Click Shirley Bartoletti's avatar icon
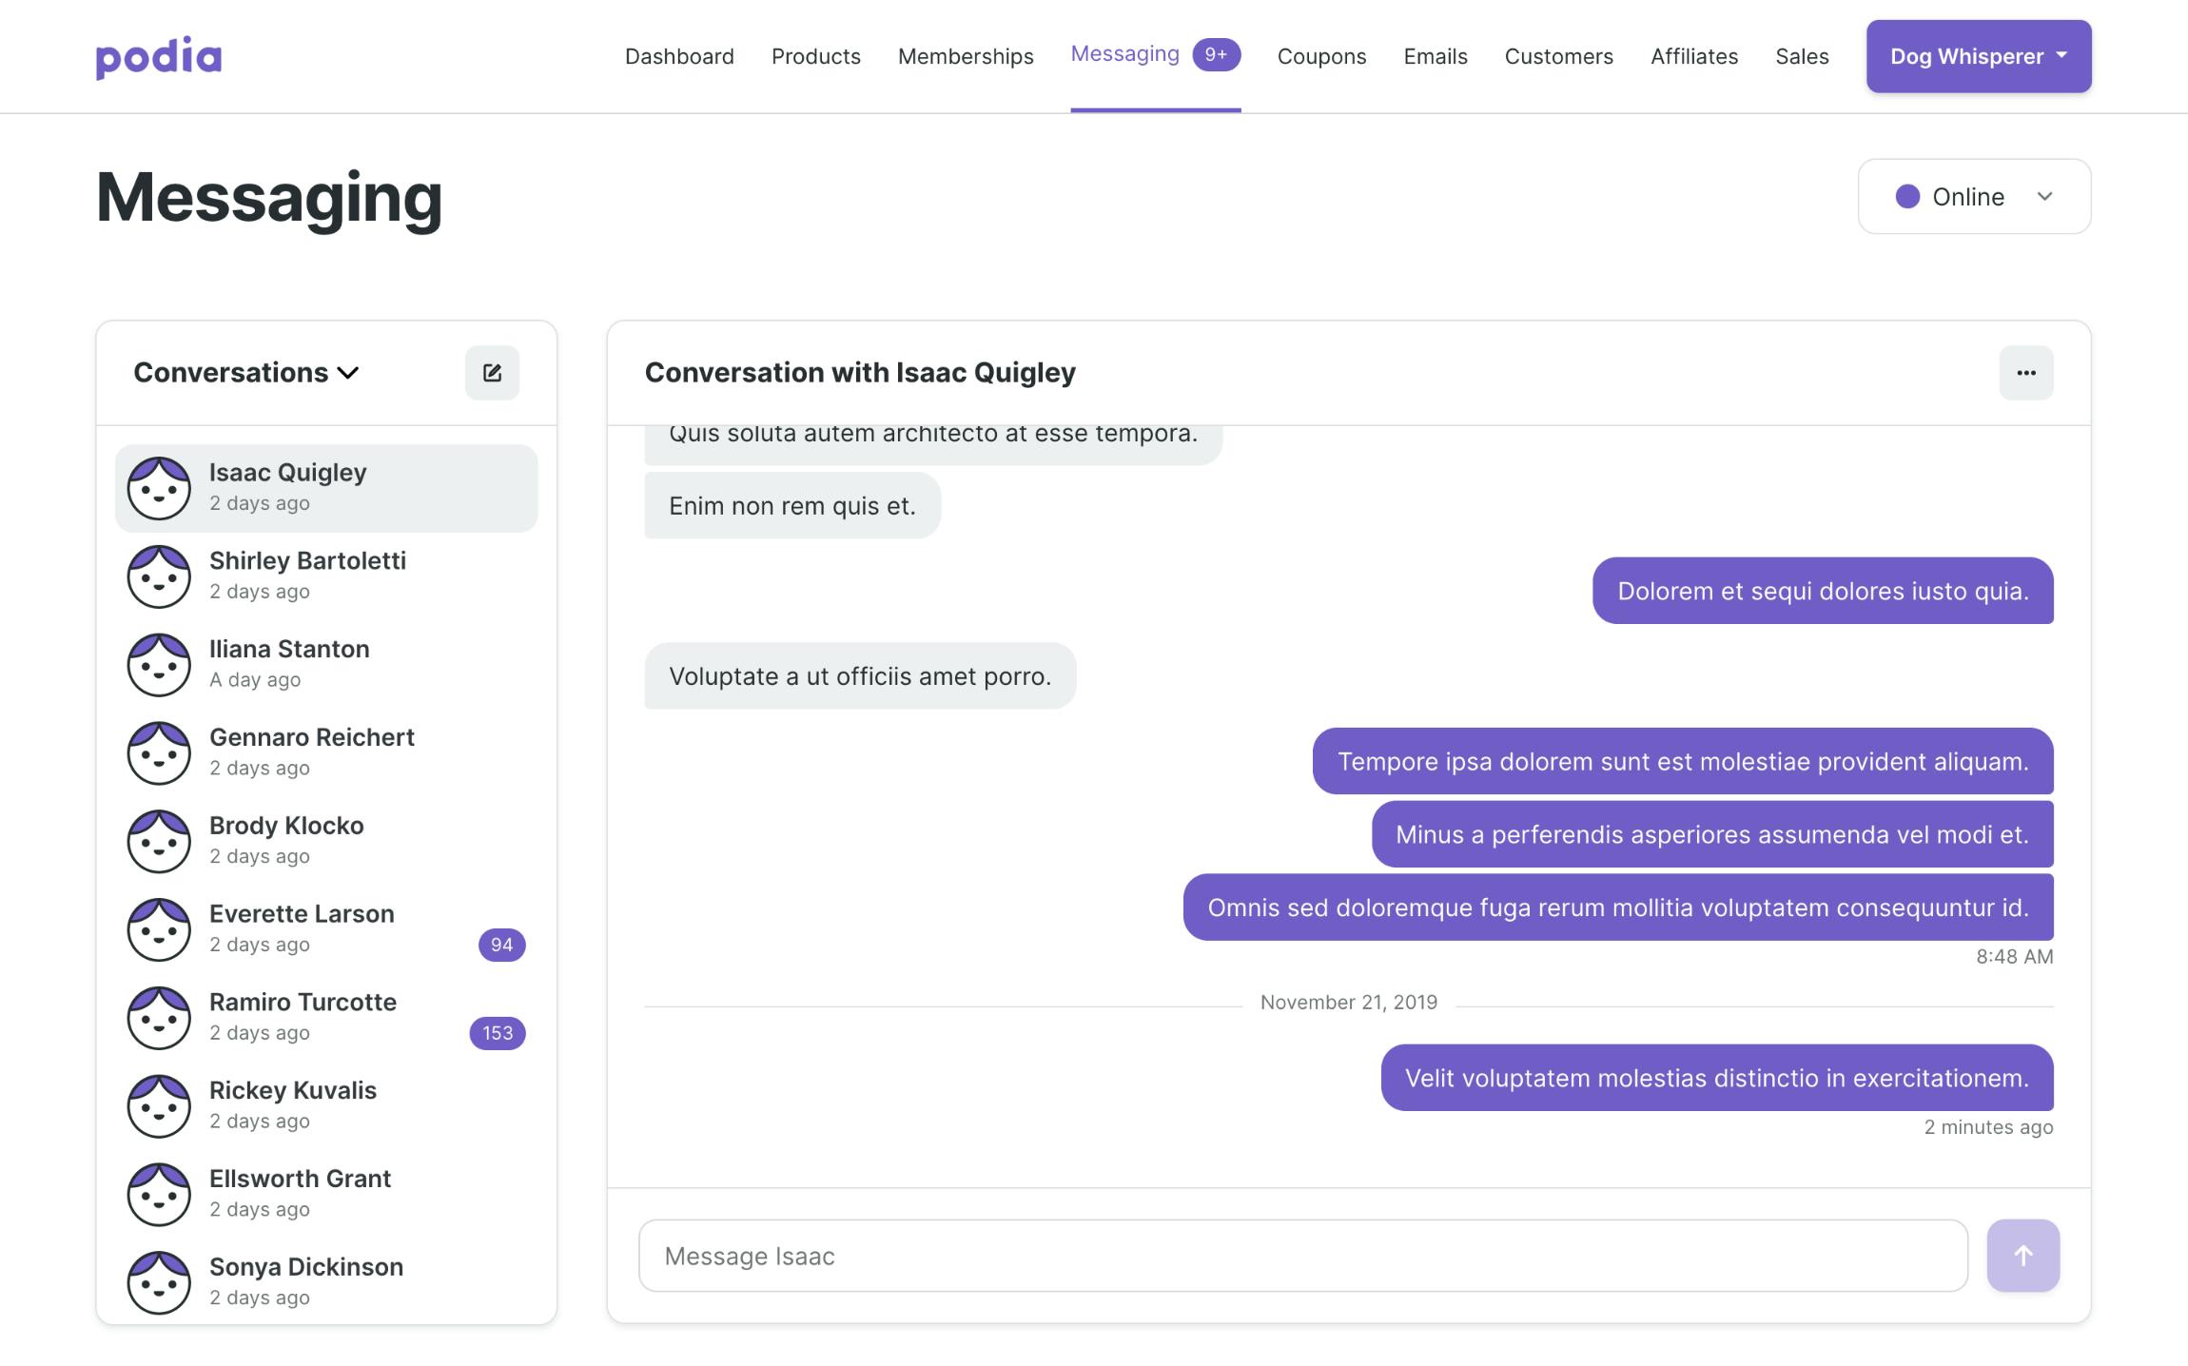The width and height of the screenshot is (2188, 1366). pyautogui.click(x=159, y=576)
